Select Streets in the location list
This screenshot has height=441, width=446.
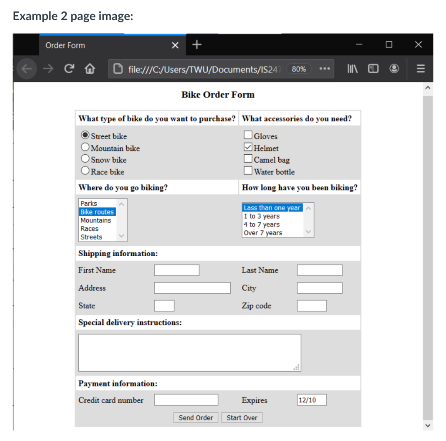[98, 237]
